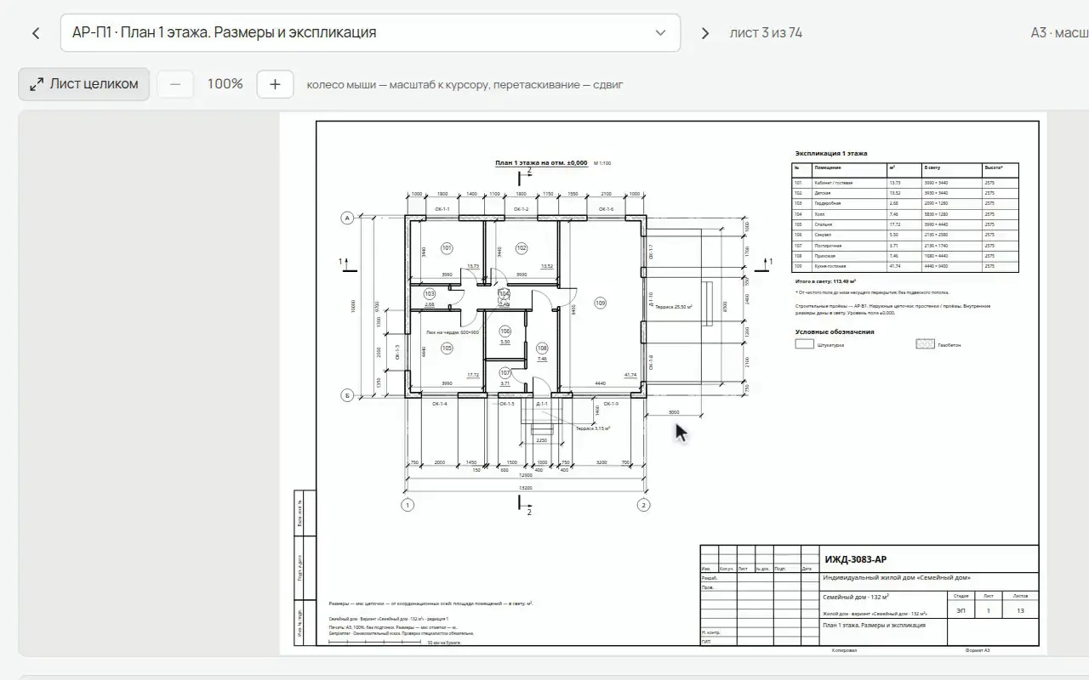Screen dimensions: 1089x680
Task: Select the «Спальня» row in the table
Action: pos(905,224)
